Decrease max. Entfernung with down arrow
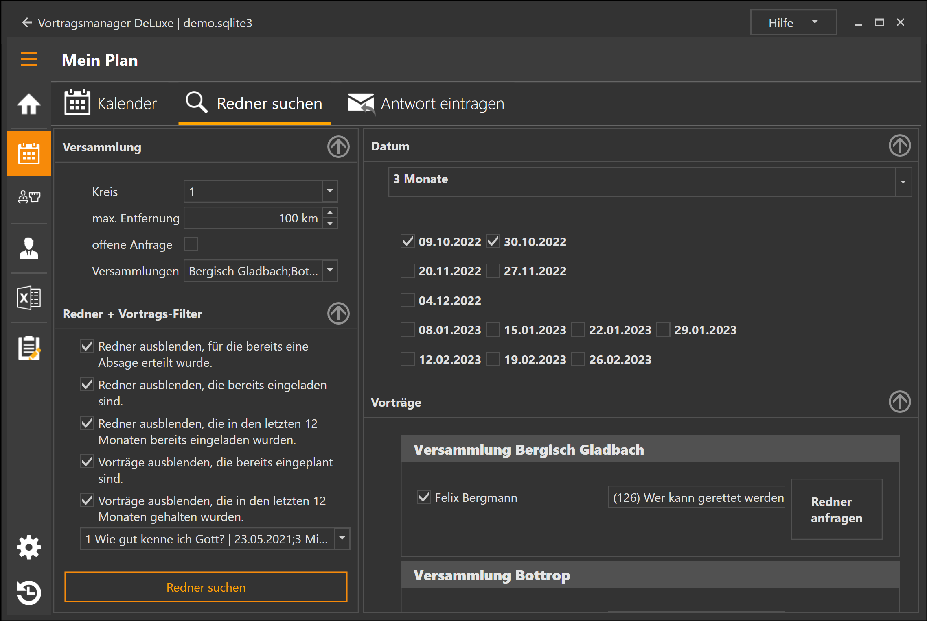 pyautogui.click(x=330, y=223)
